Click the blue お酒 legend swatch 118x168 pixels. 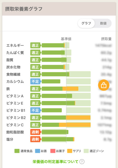38,151
